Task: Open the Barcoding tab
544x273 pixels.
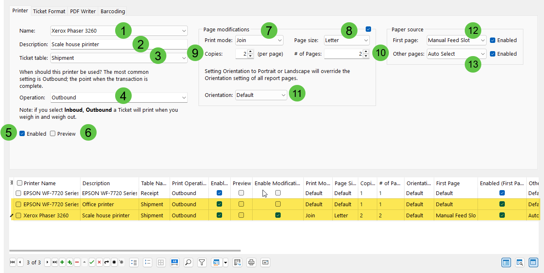Action: 112,11
